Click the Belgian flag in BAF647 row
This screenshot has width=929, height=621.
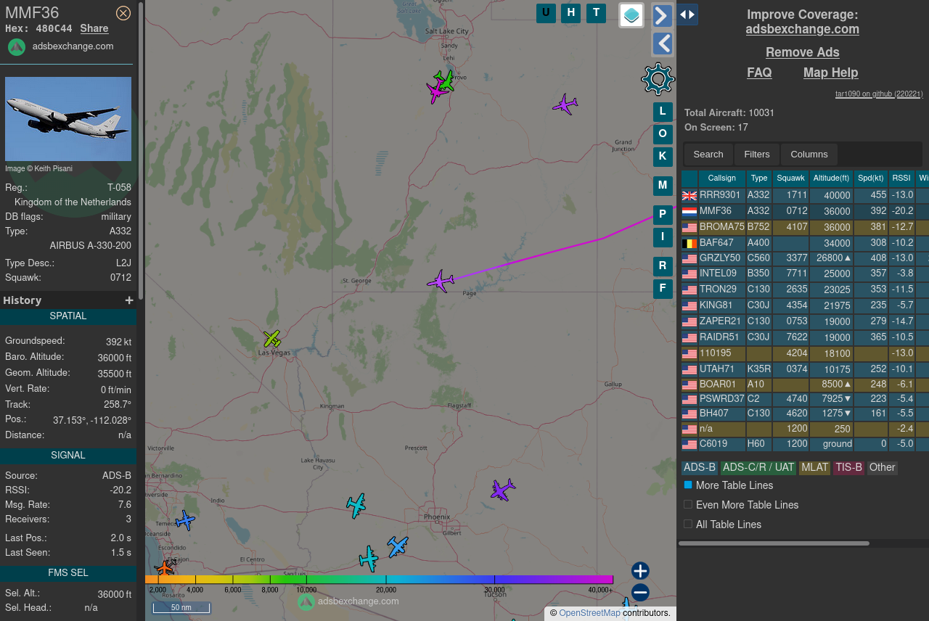689,244
